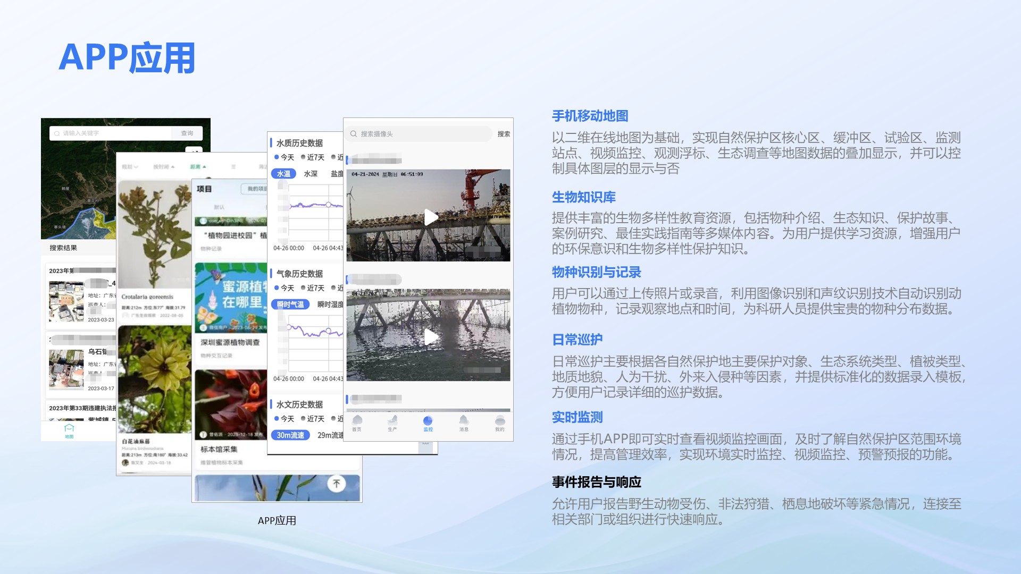1021x574 pixels.
Task: Click the 搜索结果 header on map screen
Action: click(63, 248)
